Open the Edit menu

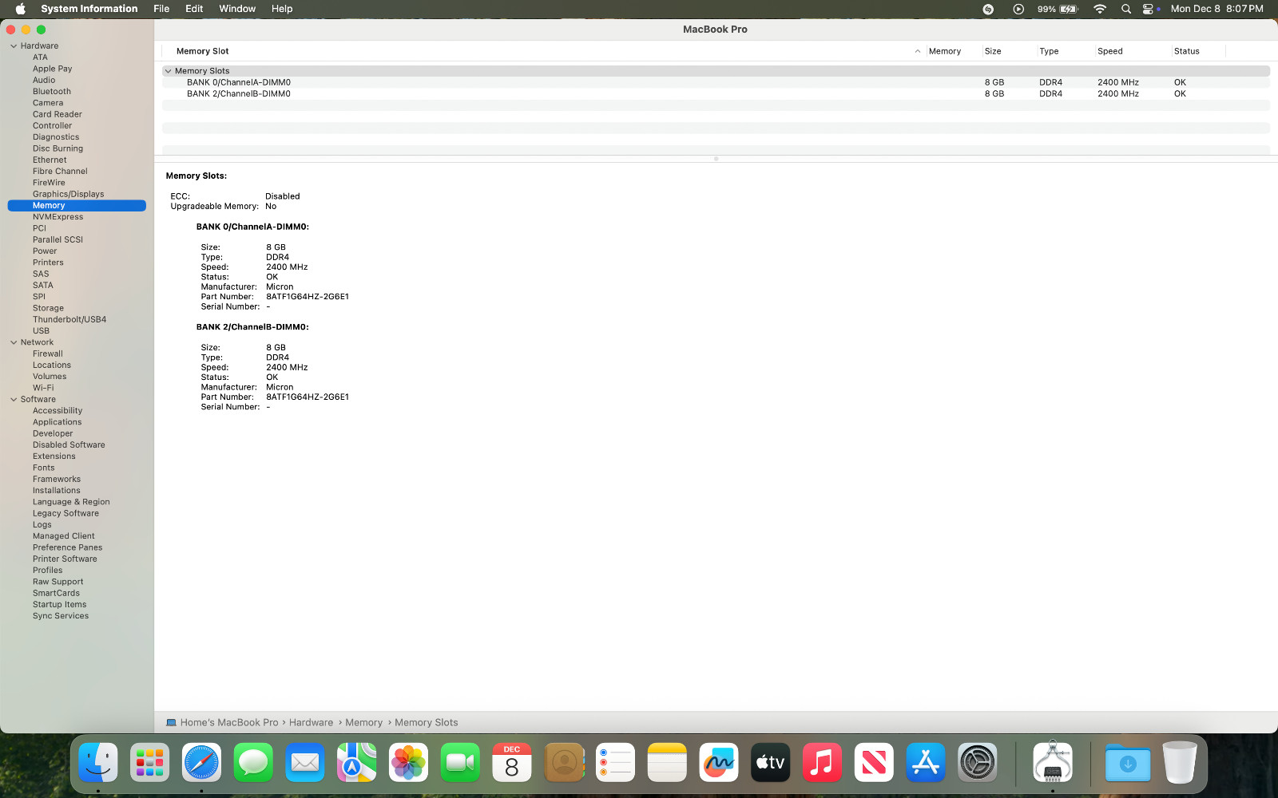point(194,9)
